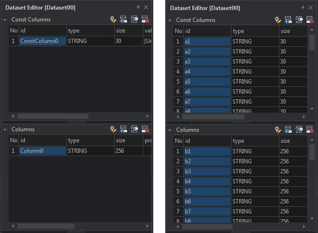Click delete column icon above the a1 row list
This screenshot has width=318, height=233.
coord(310,20)
